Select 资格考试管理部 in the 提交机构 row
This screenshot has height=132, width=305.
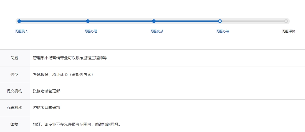pyautogui.click(x=46, y=91)
